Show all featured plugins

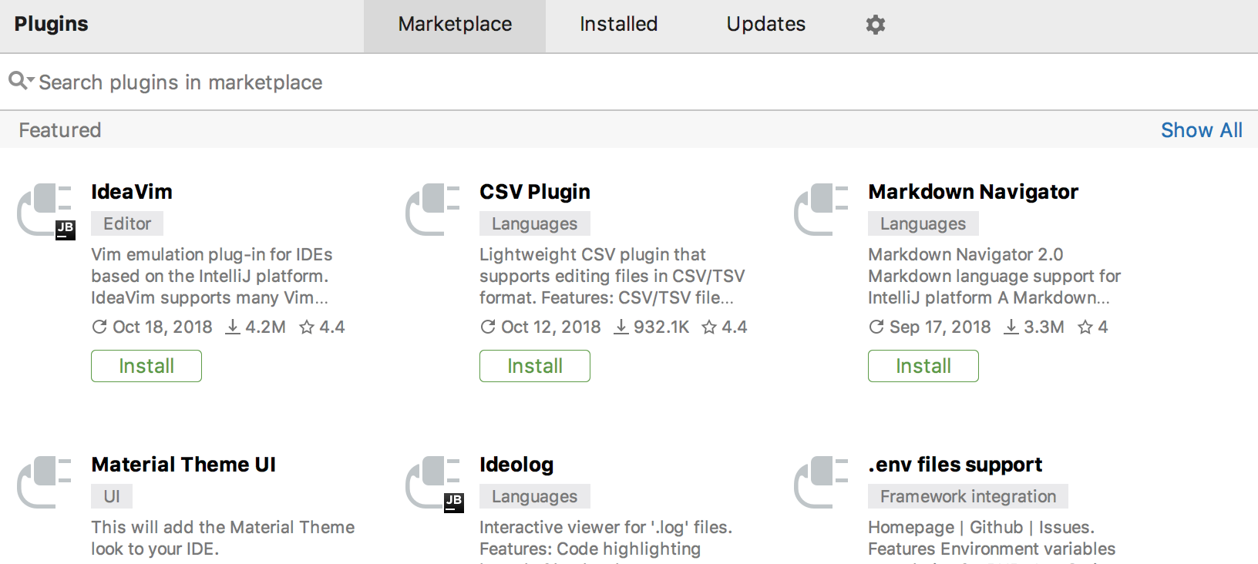[x=1202, y=130]
